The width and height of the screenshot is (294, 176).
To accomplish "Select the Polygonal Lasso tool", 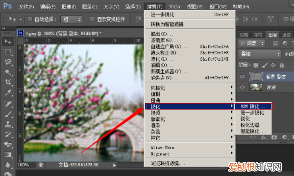I will click(8, 62).
